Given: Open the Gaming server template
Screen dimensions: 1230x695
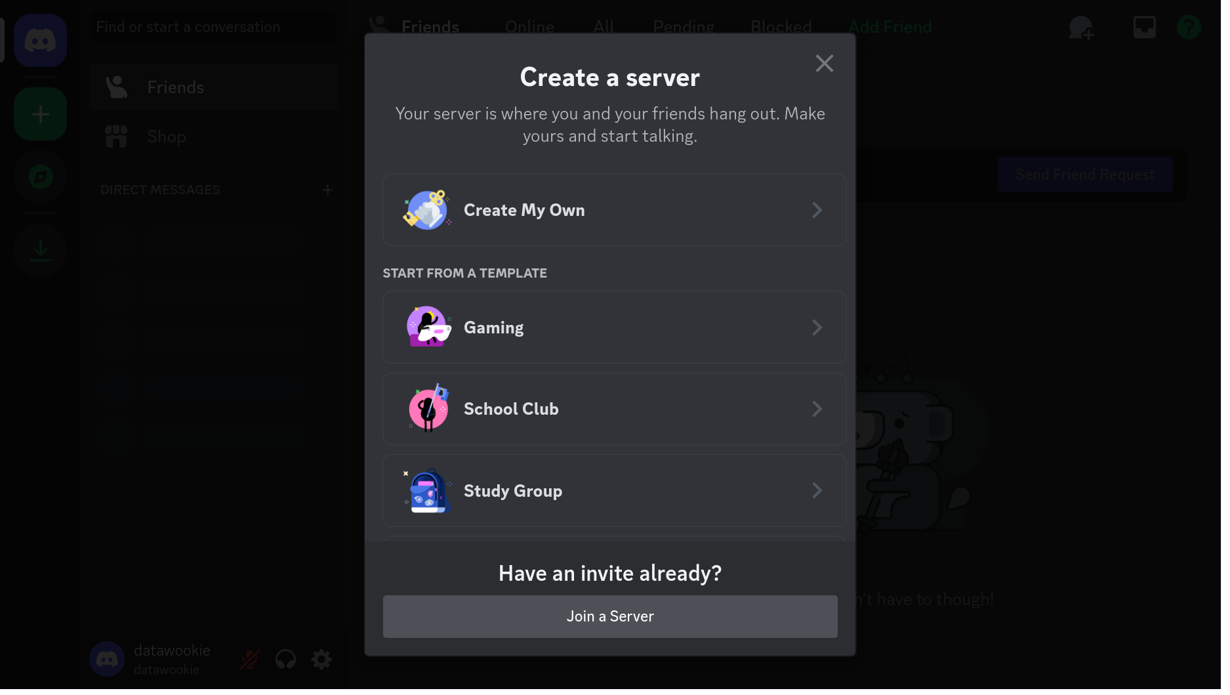Looking at the screenshot, I should [x=614, y=327].
